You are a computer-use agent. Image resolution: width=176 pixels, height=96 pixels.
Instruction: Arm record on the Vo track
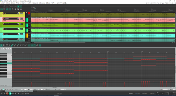tap(4, 13)
